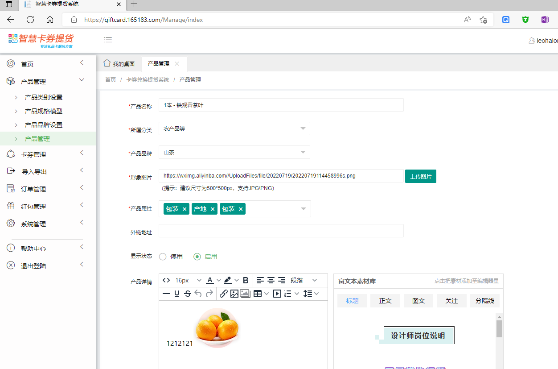558x369 pixels.
Task: Open the 所属分类 dropdown
Action: pos(234,129)
